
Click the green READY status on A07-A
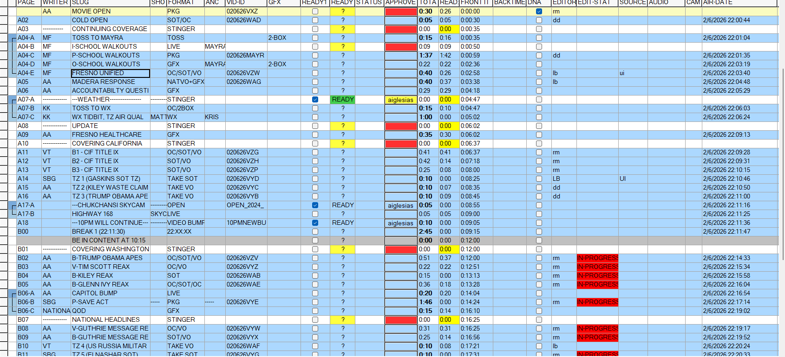[x=343, y=99]
